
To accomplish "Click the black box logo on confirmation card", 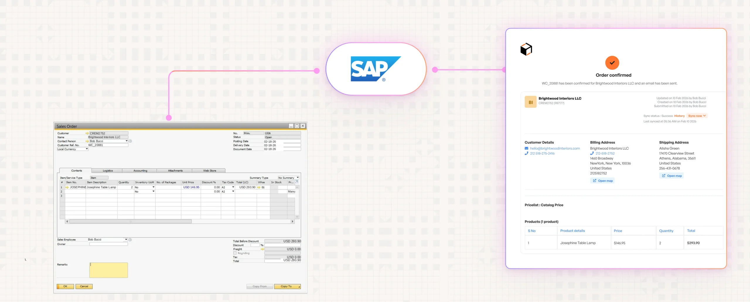I will click(526, 49).
